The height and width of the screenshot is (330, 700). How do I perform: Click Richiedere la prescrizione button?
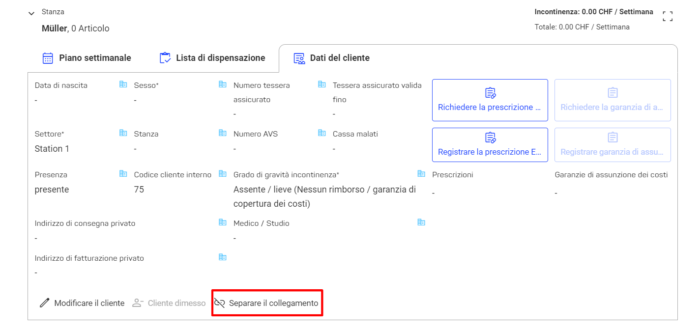(x=490, y=100)
